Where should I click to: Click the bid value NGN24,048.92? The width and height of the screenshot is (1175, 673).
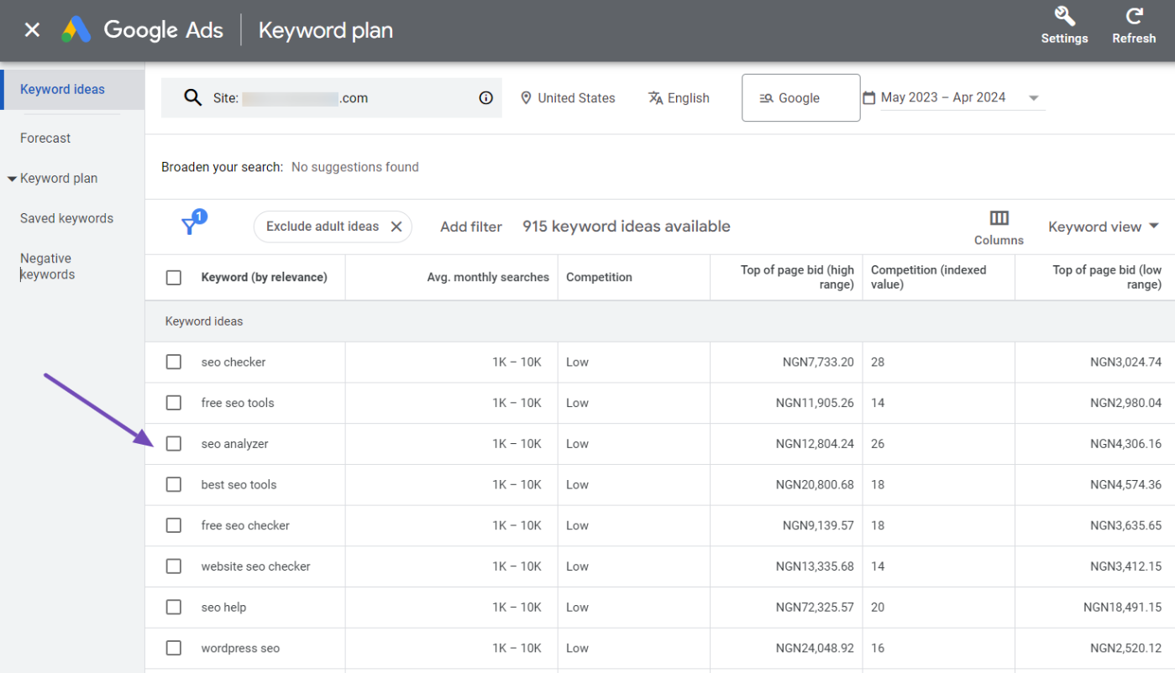click(x=815, y=648)
